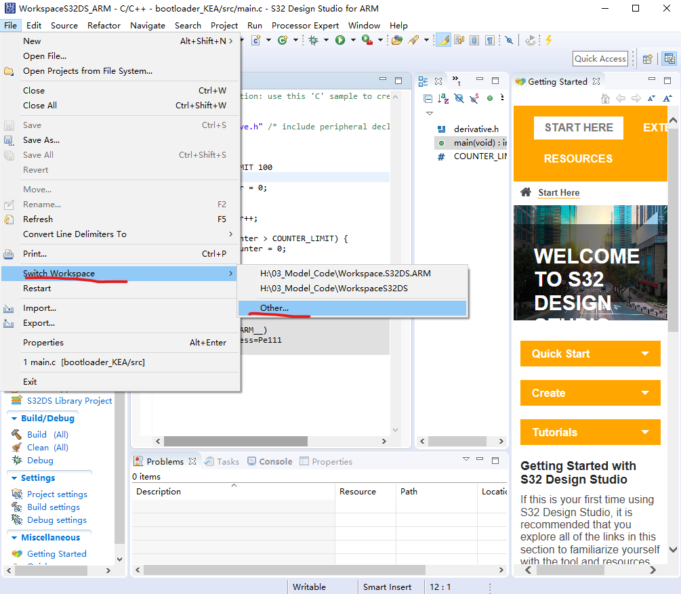Viewport: 681px width, 594px height.
Task: Toggle Hide Non-Public Members green dot
Action: click(489, 98)
